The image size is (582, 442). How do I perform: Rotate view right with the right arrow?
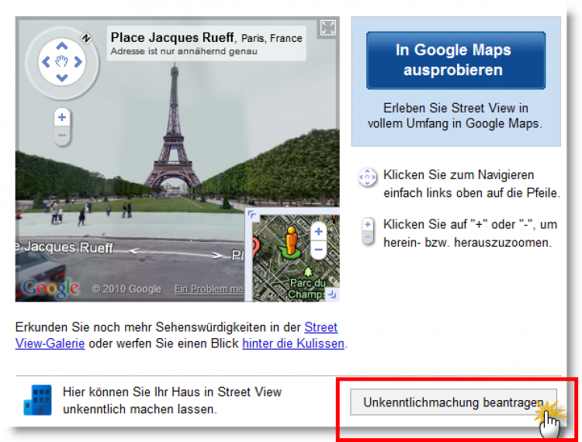click(x=78, y=61)
